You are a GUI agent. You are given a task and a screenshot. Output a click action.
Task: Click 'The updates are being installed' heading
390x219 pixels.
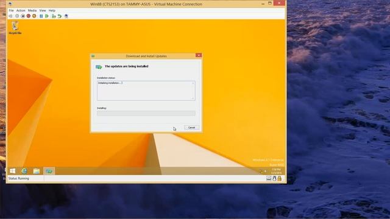(126, 66)
